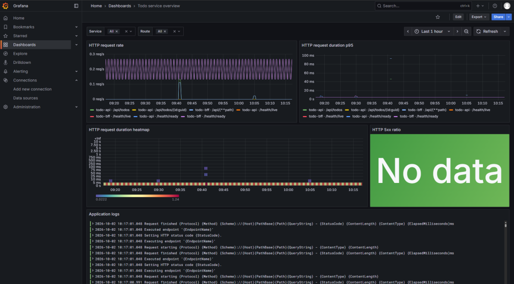Go to Dashboards in the breadcrumb

coord(119,6)
